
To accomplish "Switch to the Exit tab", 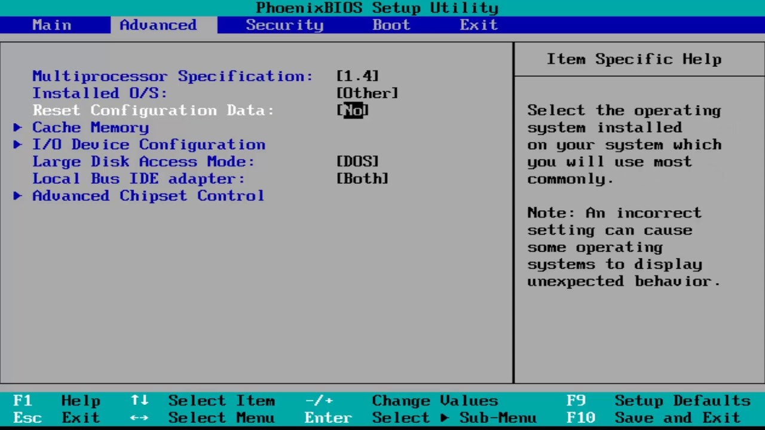I will click(x=478, y=24).
